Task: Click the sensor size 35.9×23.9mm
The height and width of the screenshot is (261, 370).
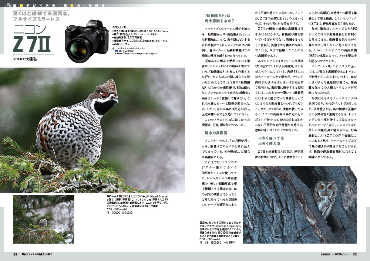Action: coord(140,41)
